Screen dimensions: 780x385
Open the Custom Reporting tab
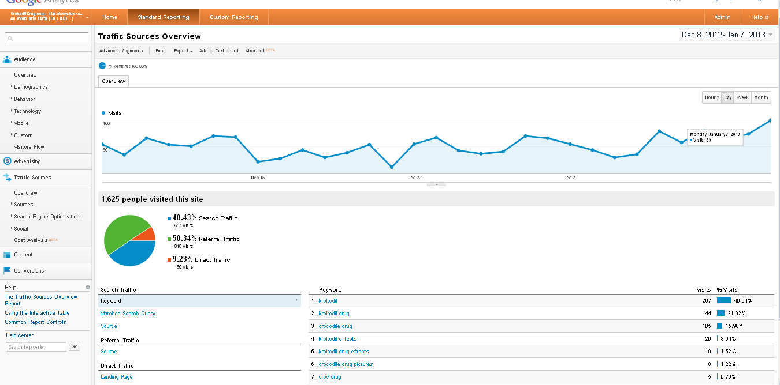point(233,17)
